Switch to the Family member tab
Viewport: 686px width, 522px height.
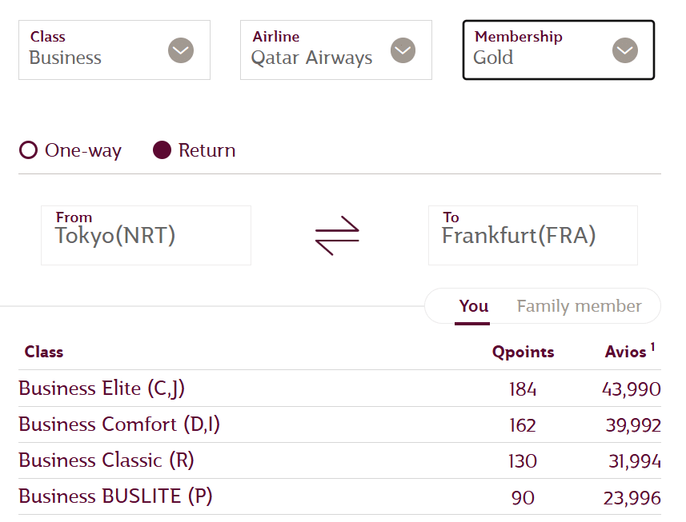(x=579, y=306)
